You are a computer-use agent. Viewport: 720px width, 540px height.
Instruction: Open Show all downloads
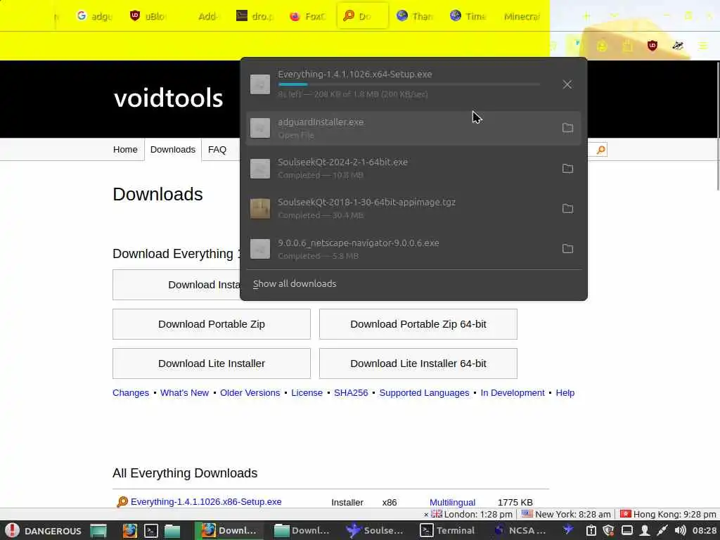coord(295,284)
